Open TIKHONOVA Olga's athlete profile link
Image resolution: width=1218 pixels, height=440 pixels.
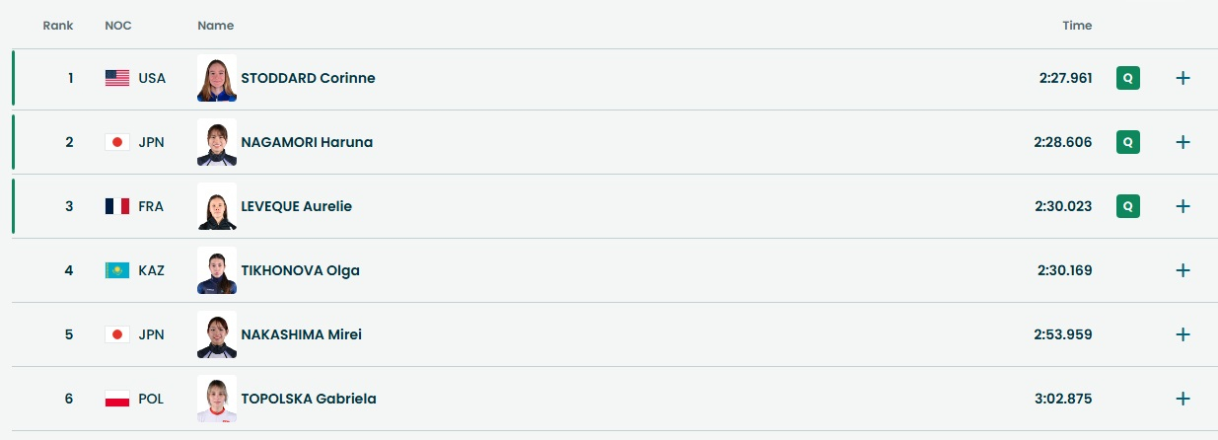300,270
